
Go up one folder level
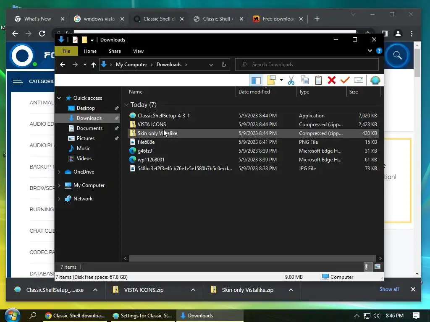(x=94, y=65)
